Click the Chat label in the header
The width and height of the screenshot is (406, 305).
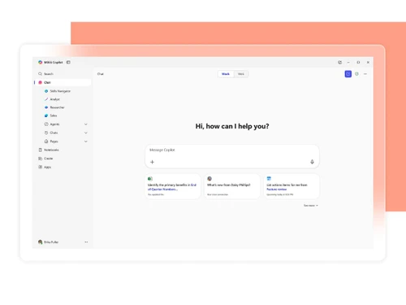(101, 74)
